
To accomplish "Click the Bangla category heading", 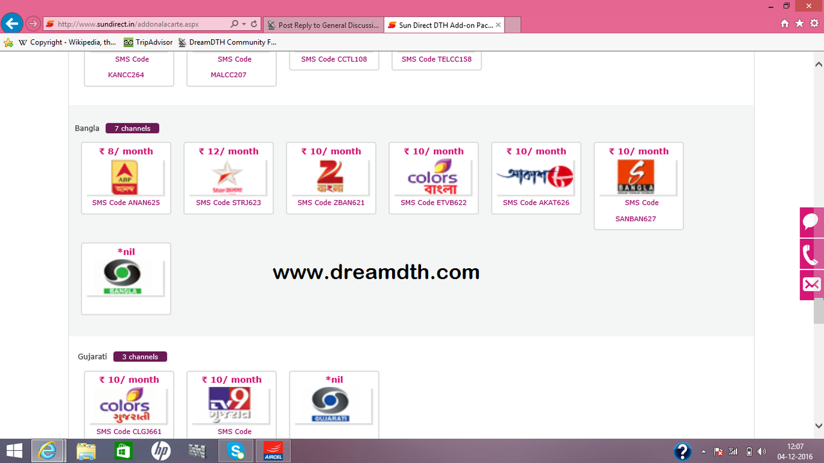I will coord(87,129).
